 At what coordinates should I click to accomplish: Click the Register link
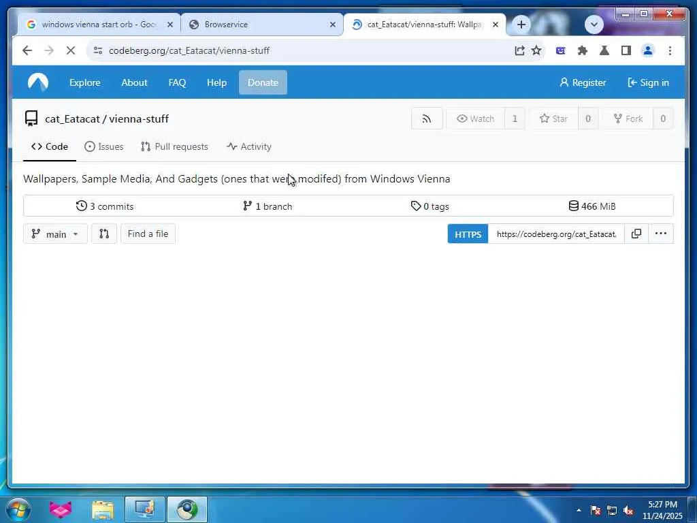[x=583, y=82]
